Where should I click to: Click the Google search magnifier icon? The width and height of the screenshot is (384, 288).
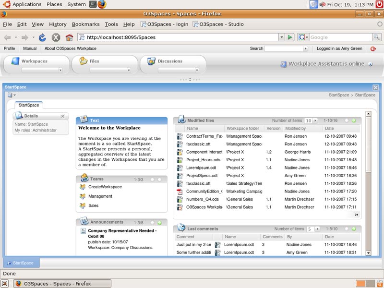coord(377,37)
